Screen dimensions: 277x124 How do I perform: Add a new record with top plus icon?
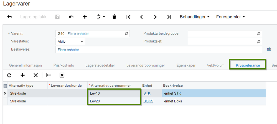pos(85,17)
